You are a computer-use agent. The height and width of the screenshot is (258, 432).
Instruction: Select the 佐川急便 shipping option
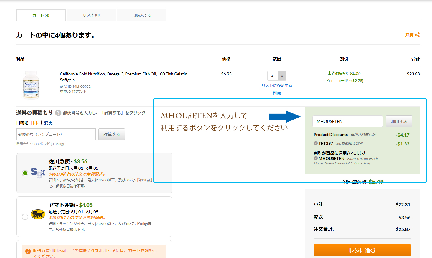click(25, 173)
